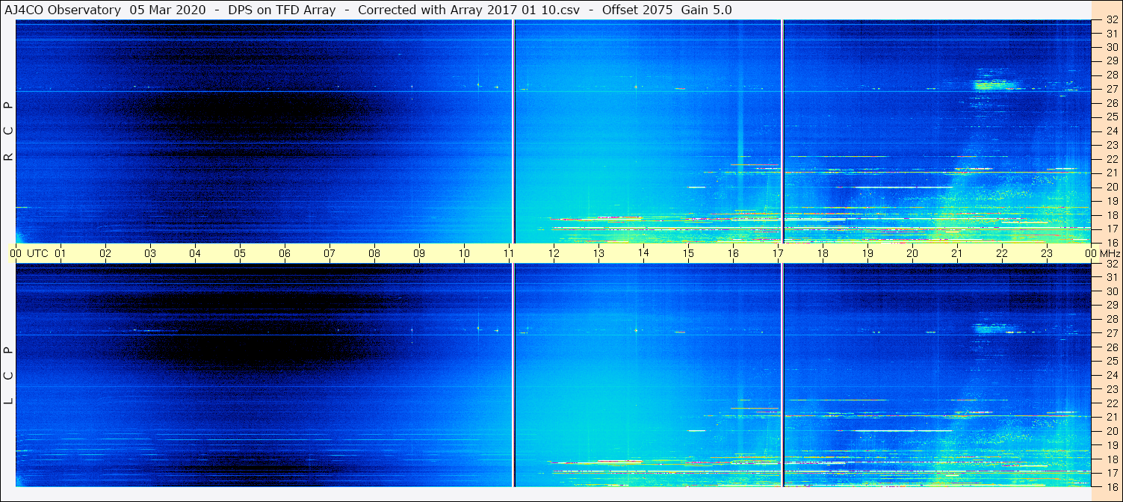This screenshot has height=502, width=1123.
Task: Click hour marker 16 on the time axis
Action: coord(733,253)
